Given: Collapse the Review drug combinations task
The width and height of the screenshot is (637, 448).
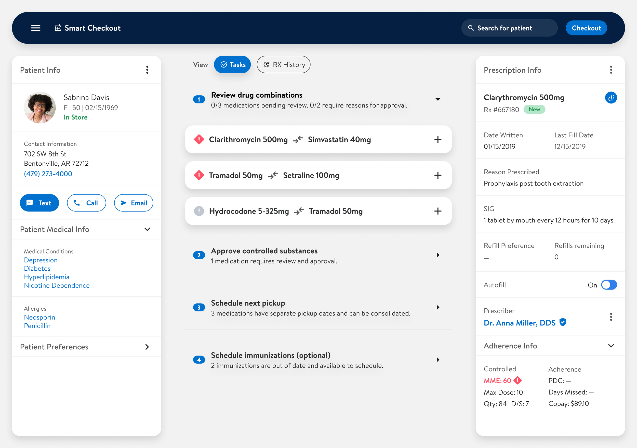Looking at the screenshot, I should (437, 100).
